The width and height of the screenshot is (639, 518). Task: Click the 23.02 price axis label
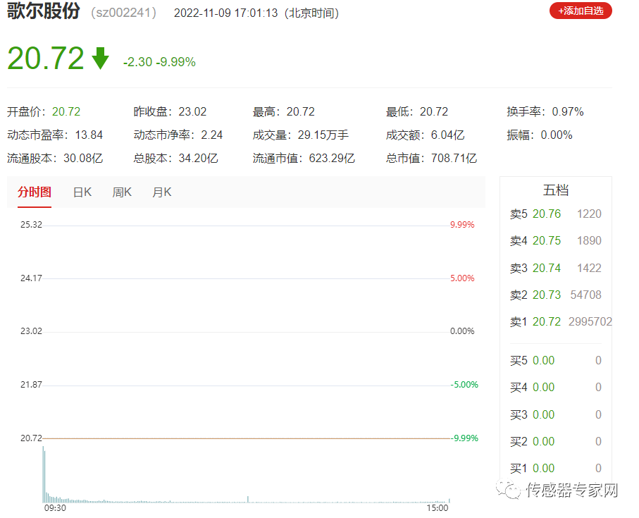point(32,331)
